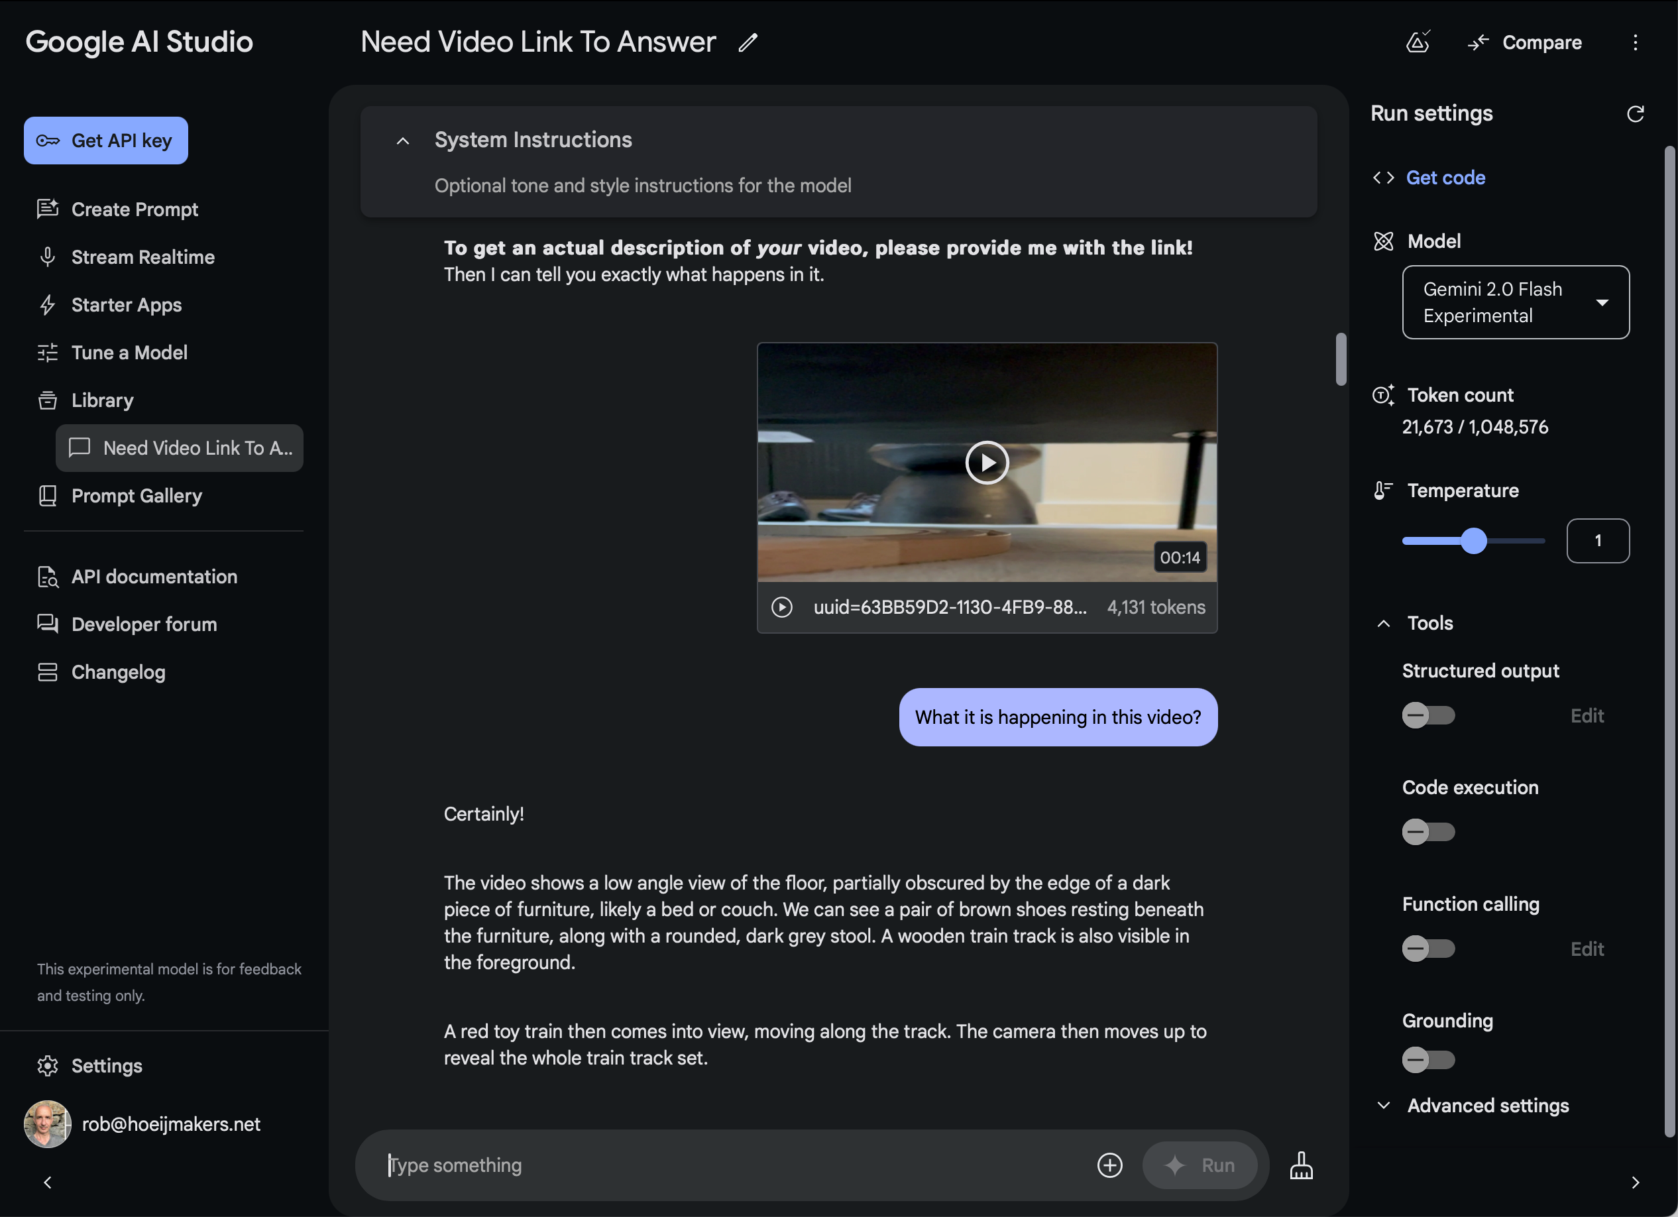Open Stream Realtime in sidebar

pyautogui.click(x=142, y=257)
